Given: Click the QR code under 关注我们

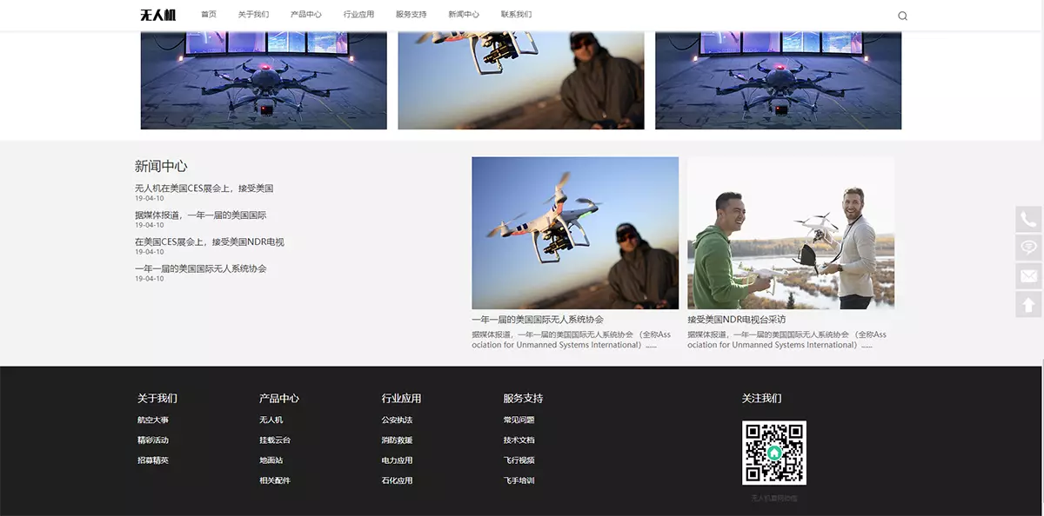Looking at the screenshot, I should tap(773, 453).
